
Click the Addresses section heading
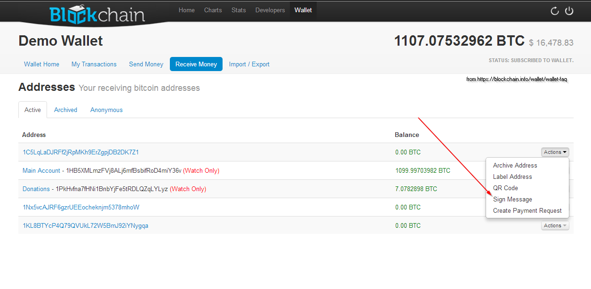point(47,87)
